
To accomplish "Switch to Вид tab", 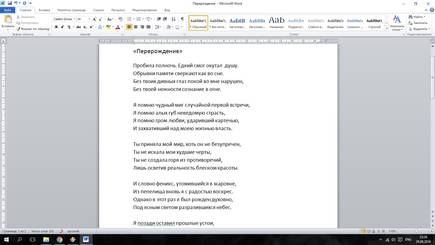I will coord(167,10).
